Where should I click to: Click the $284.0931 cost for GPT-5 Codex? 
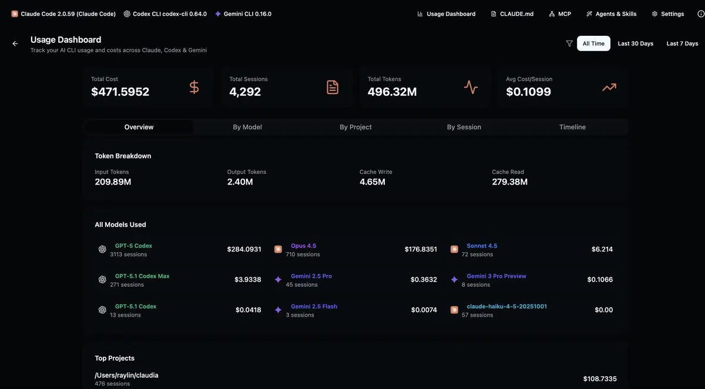pos(244,249)
